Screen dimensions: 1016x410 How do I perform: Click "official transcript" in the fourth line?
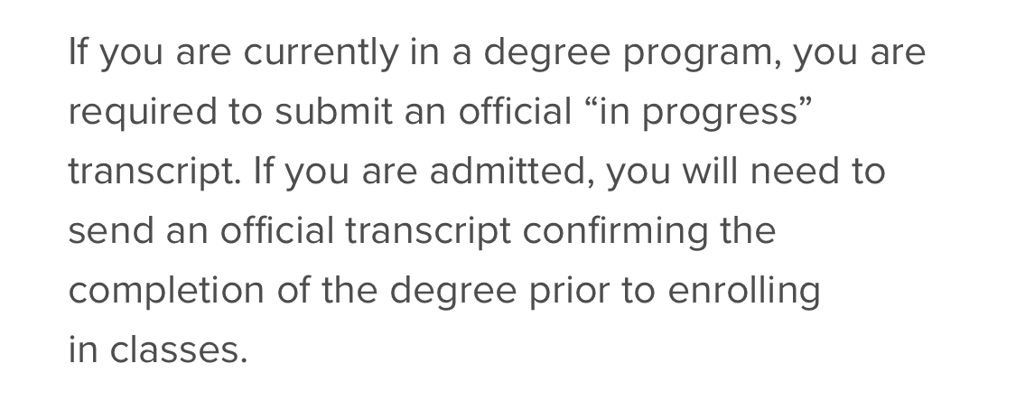pyautogui.click(x=366, y=232)
